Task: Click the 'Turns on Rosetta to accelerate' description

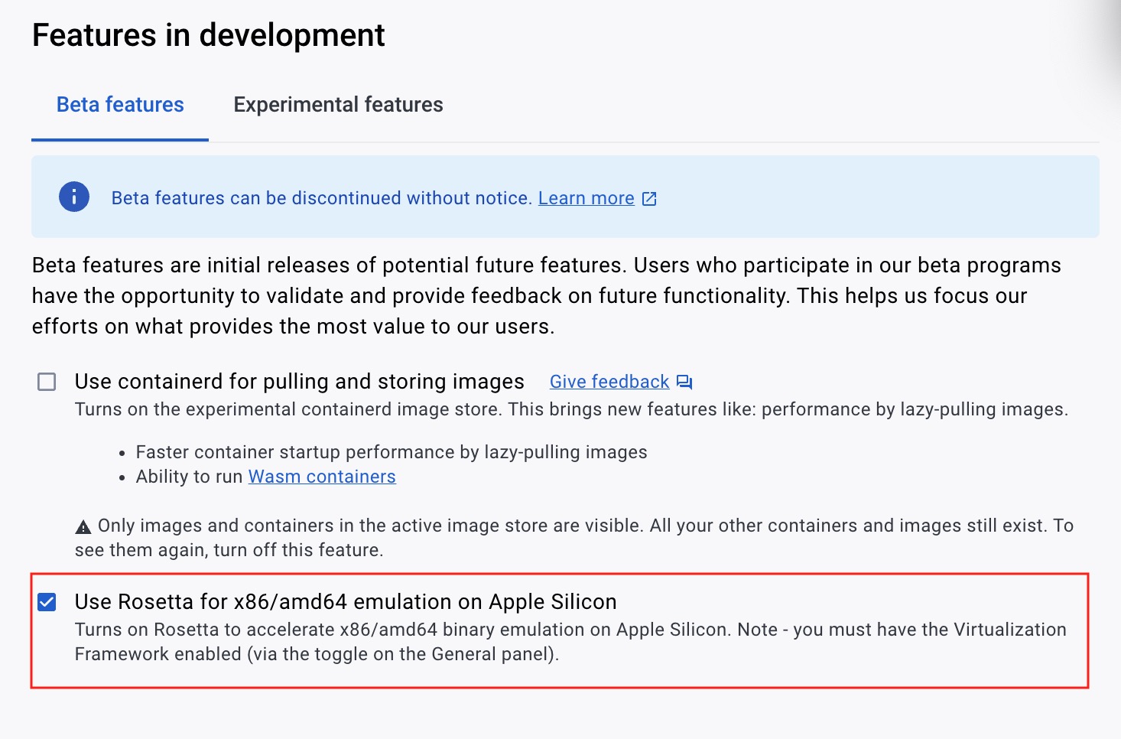Action: [x=570, y=642]
